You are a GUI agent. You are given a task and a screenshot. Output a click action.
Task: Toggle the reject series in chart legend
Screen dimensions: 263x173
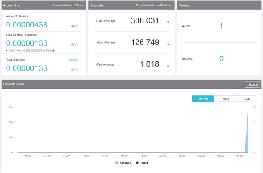coord(144,163)
